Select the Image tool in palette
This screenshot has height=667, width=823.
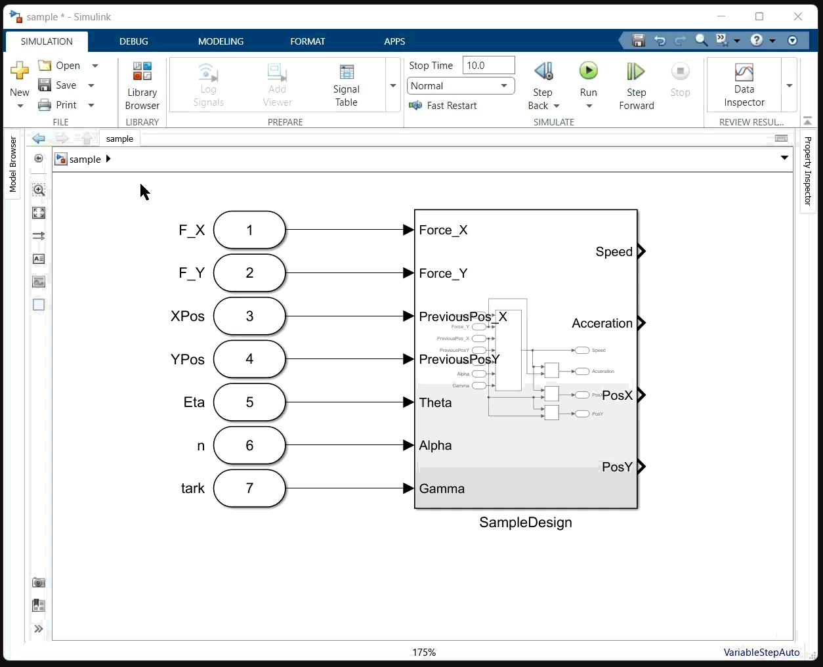(x=39, y=282)
